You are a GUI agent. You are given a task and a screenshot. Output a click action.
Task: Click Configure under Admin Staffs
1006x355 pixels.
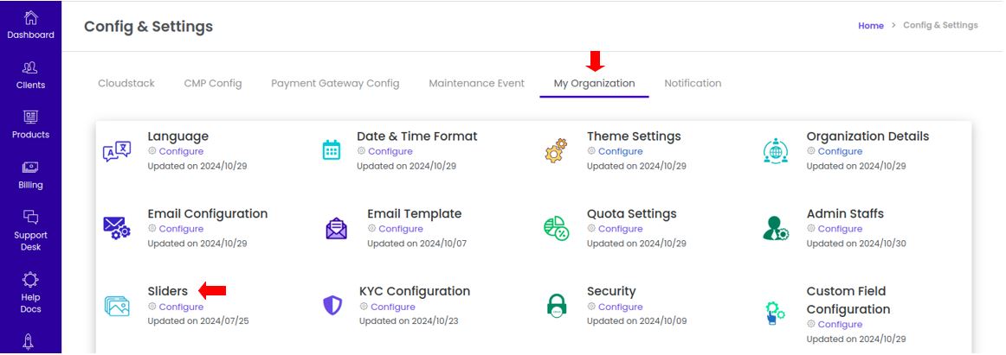[840, 229]
